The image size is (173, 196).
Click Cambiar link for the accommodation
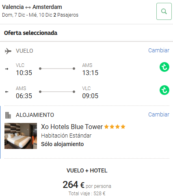159,114
